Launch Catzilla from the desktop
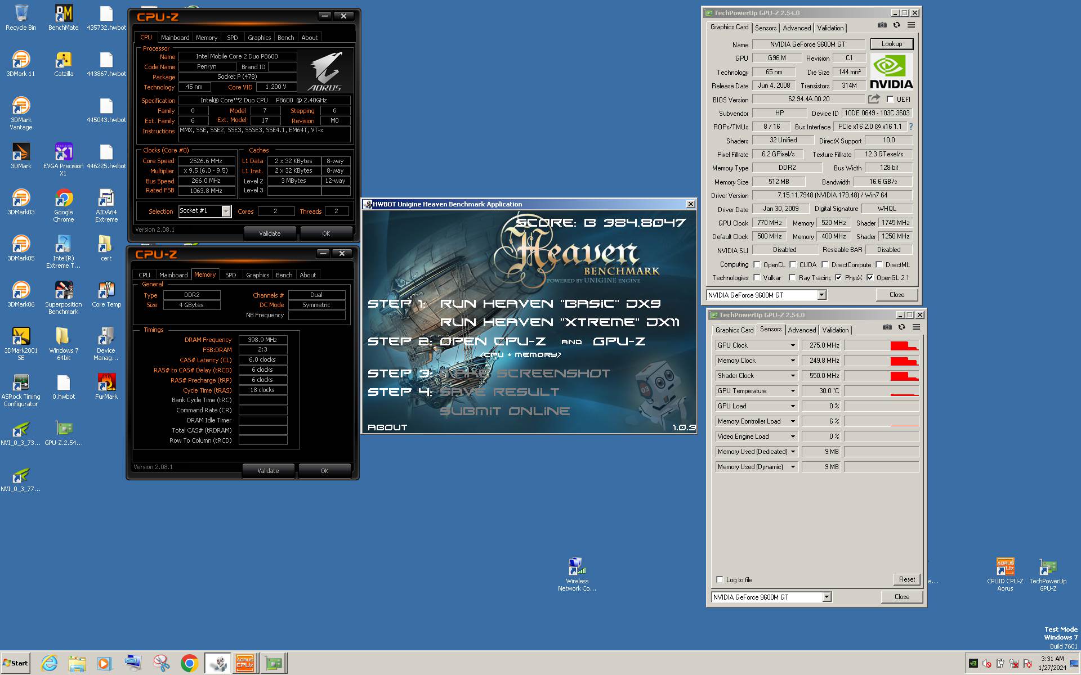Viewport: 1081px width, 675px height. pyautogui.click(x=63, y=64)
